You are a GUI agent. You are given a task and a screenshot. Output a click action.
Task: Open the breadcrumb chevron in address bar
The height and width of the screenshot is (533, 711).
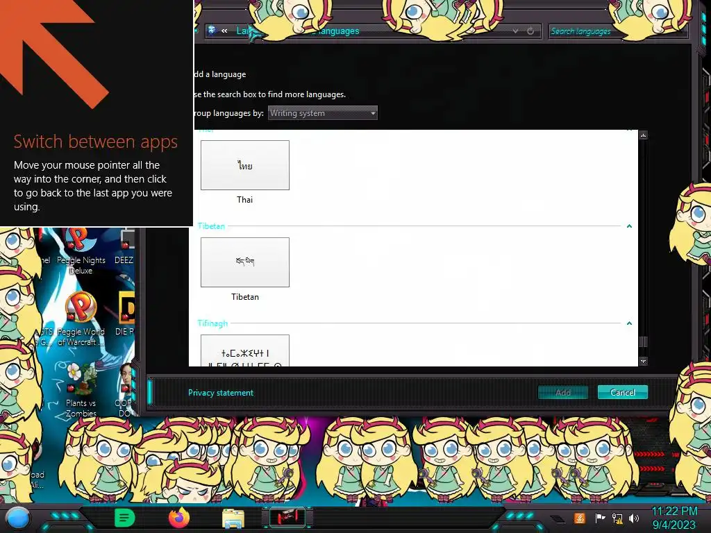[224, 31]
